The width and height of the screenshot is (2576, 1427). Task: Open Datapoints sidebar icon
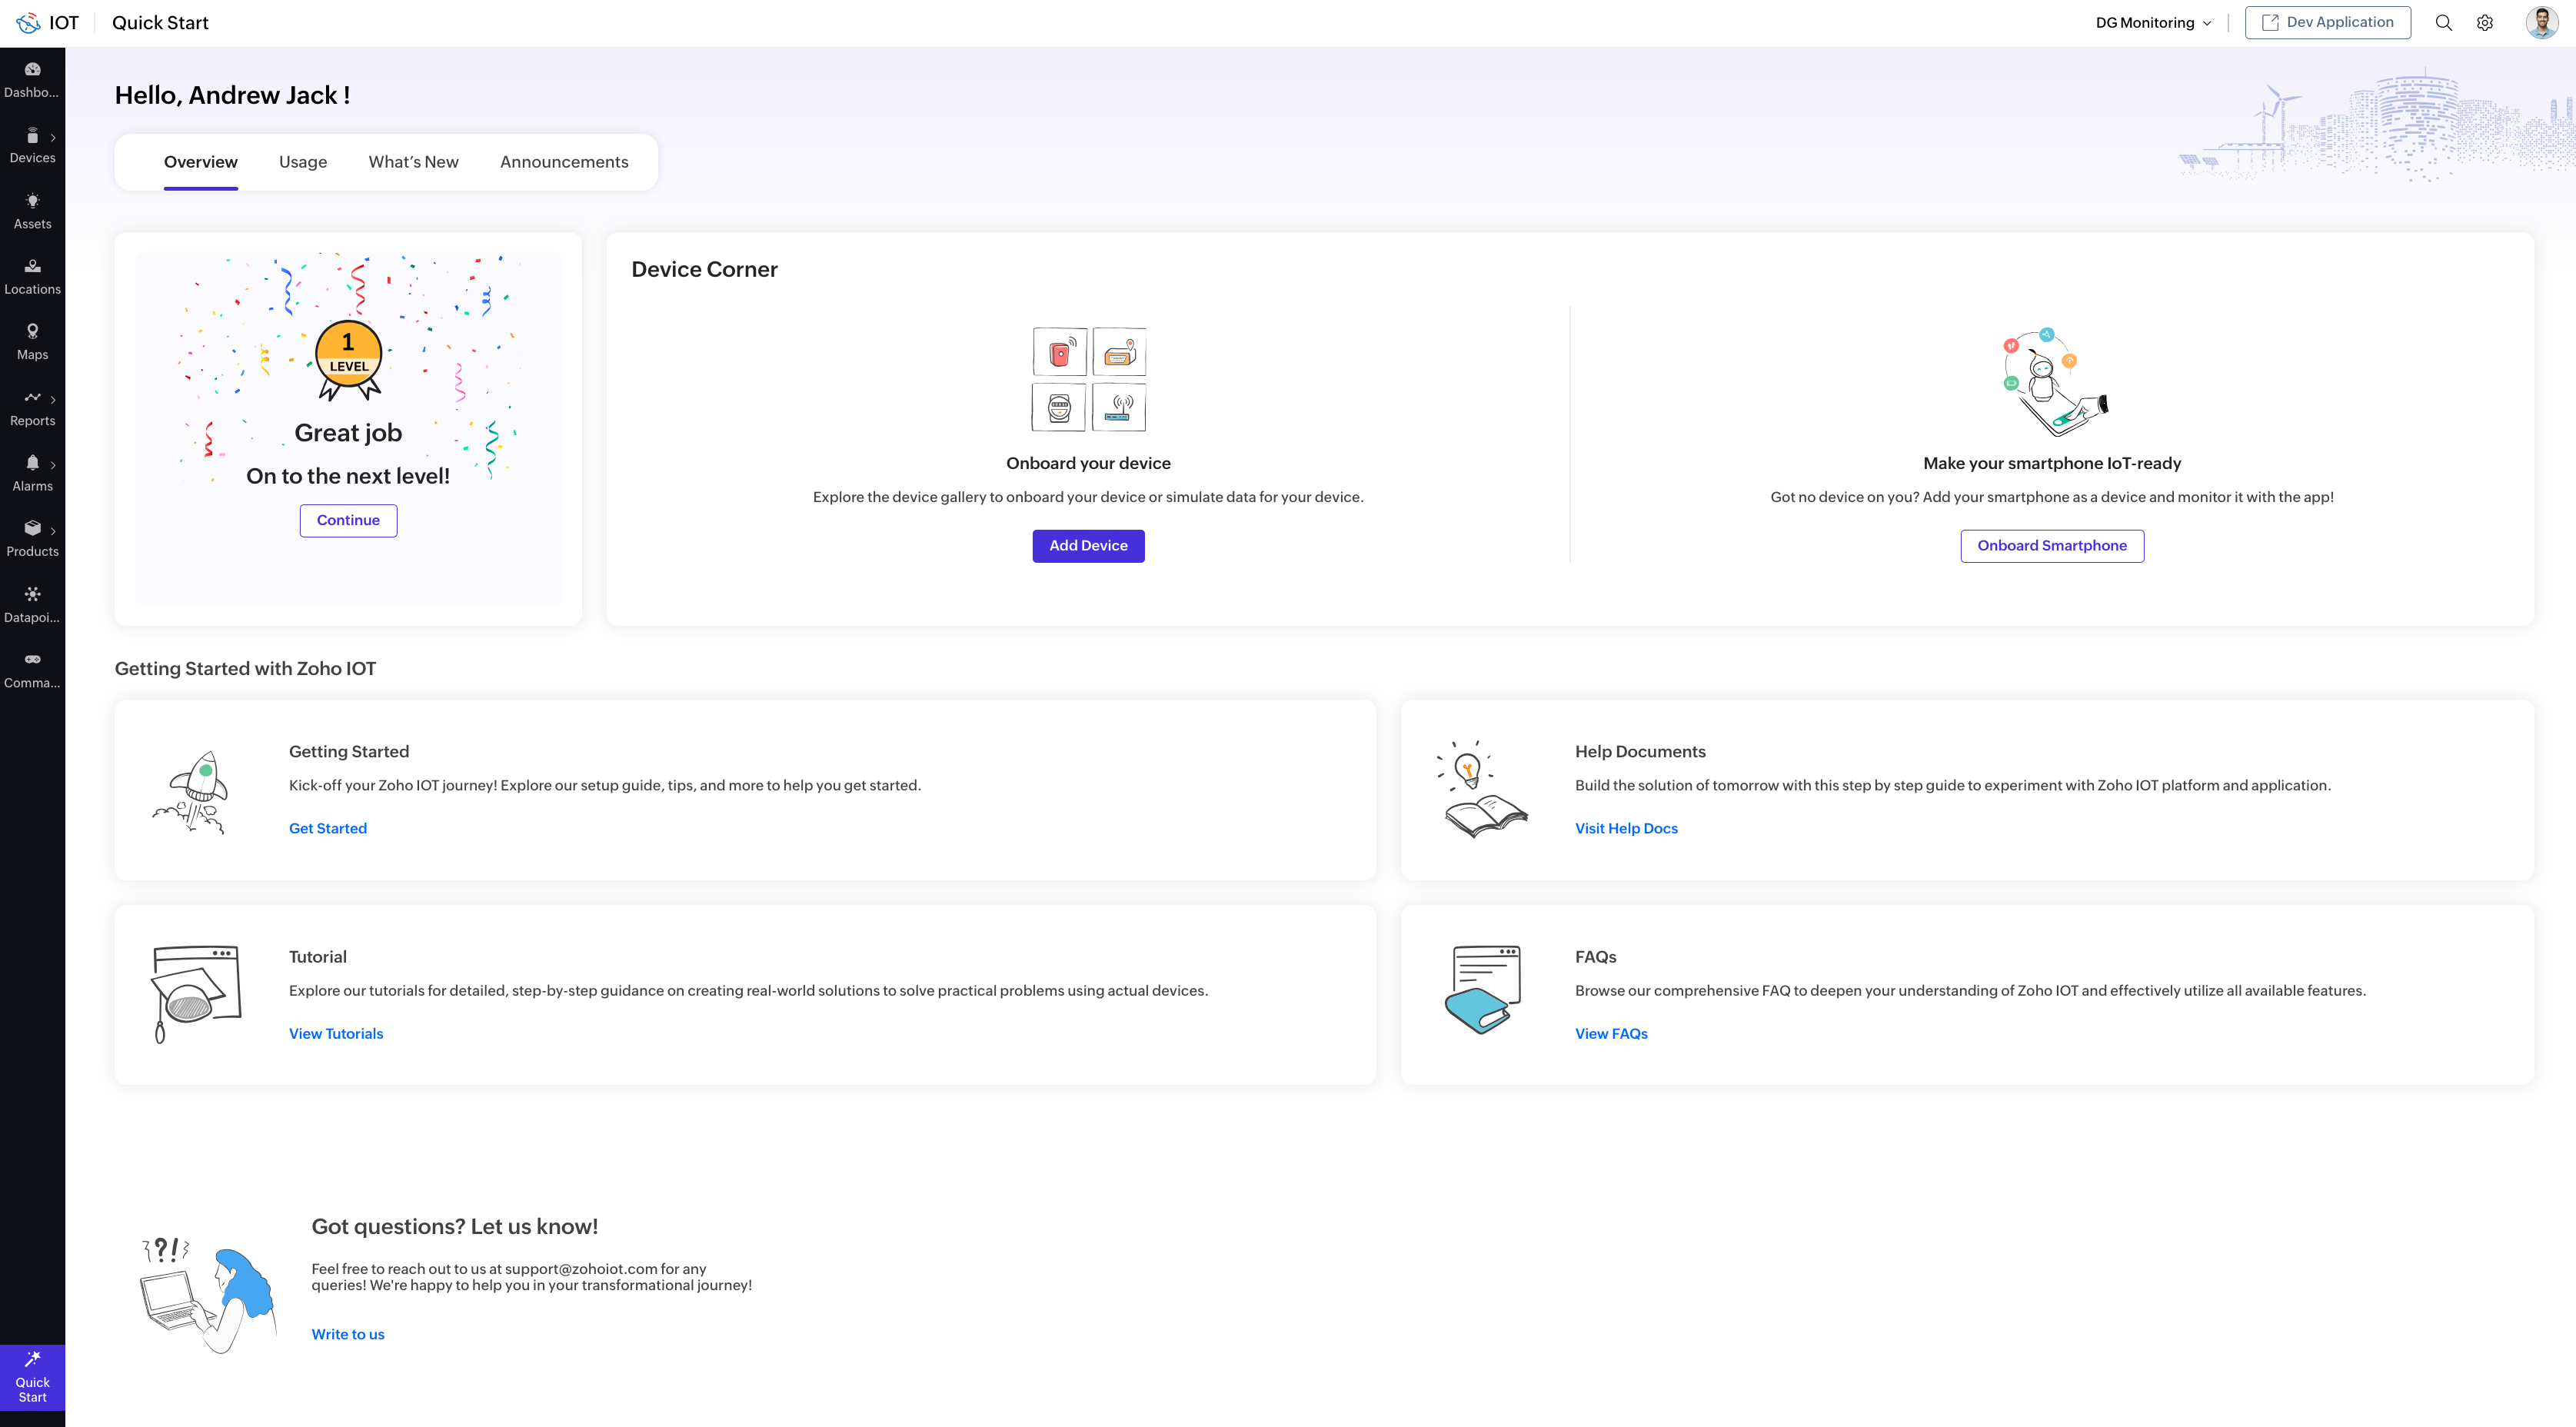32,604
